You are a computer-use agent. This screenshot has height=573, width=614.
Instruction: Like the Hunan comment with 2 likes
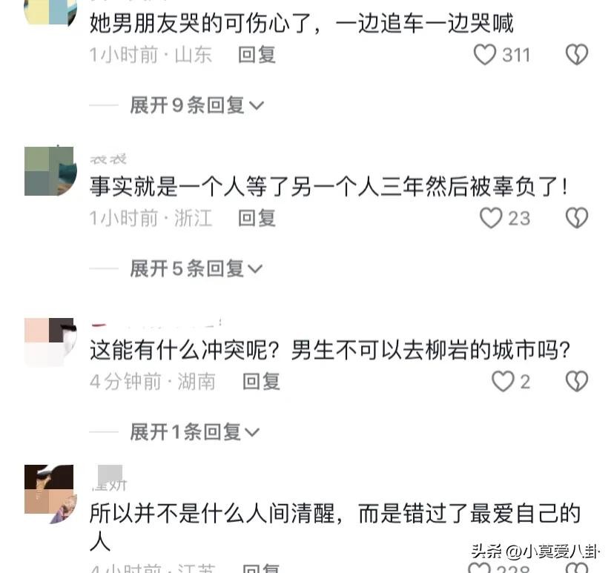503,382
